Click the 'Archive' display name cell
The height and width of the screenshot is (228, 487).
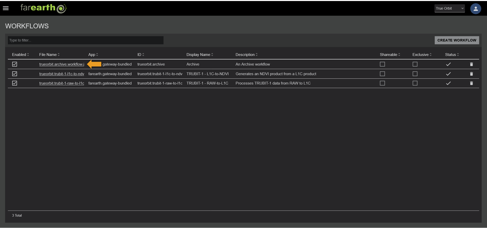point(193,64)
